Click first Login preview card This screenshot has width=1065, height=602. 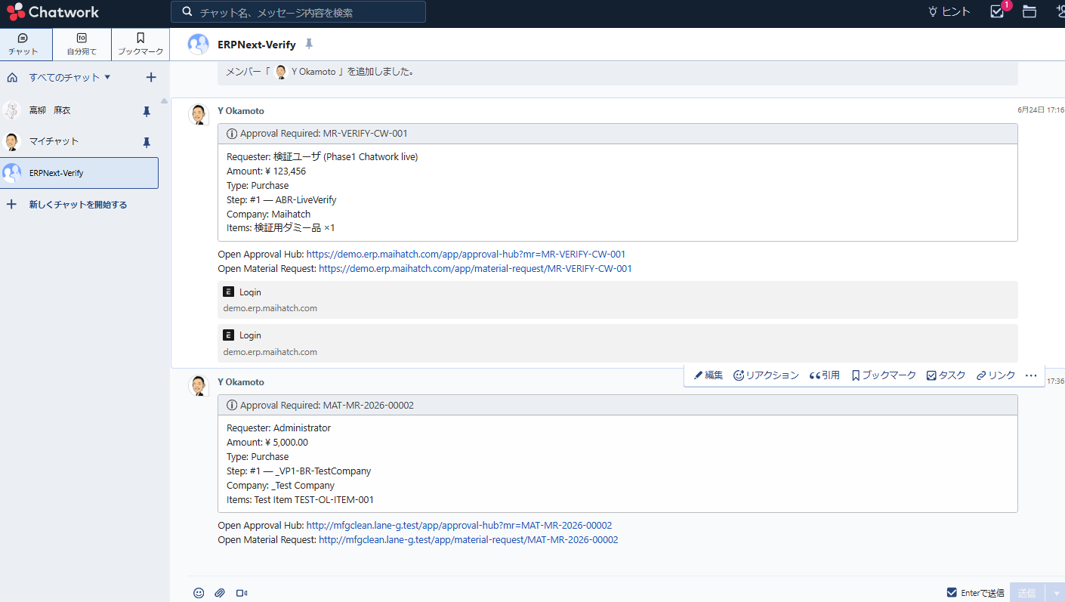click(x=617, y=300)
